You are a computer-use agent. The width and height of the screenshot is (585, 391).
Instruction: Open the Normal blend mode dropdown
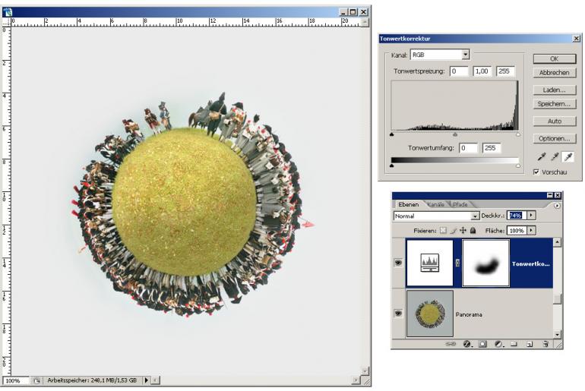tap(475, 216)
